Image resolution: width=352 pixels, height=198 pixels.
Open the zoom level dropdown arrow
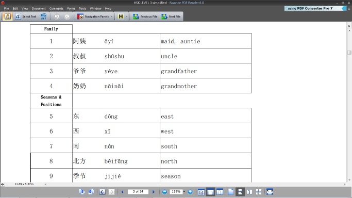pyautogui.click(x=184, y=192)
